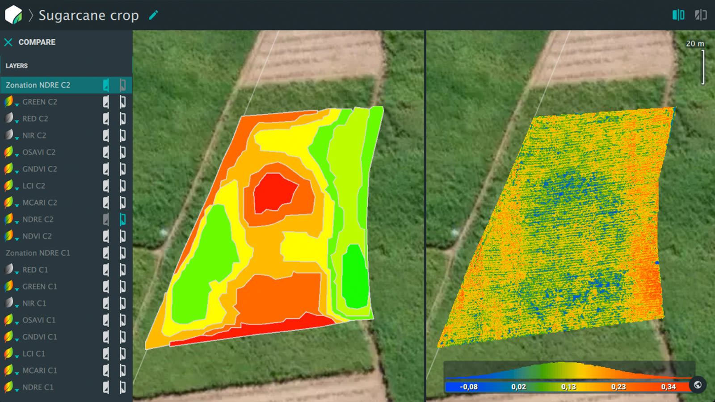Click the pencil icon to rename Sugarcane crop
The image size is (715, 402).
(153, 15)
